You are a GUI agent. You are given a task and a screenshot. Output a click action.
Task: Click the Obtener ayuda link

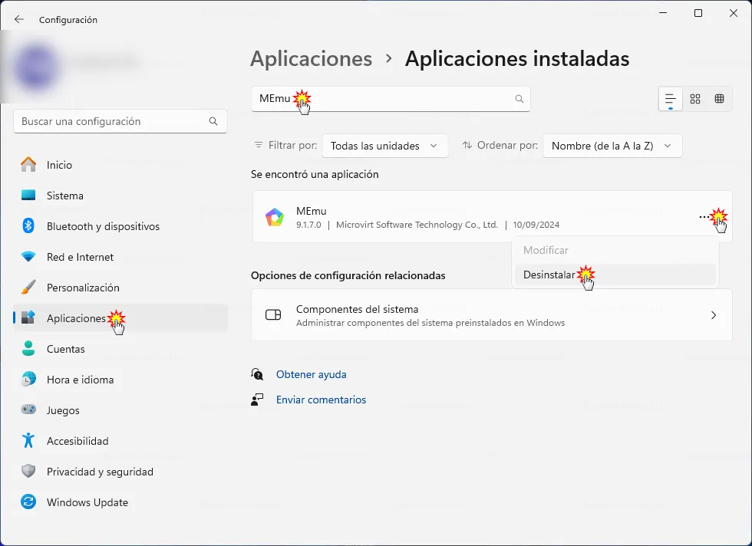(312, 374)
